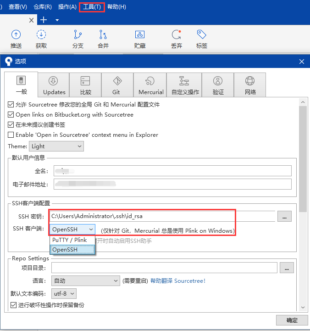Viewport: 310px width, 331px height.
Task: Enable 'Open in Sourcetree' context menu checkbox
Action: [11, 135]
